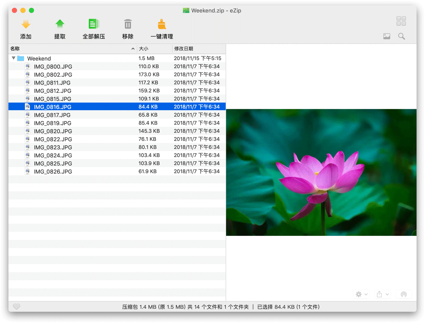Open the gear settings dropdown

coord(362,294)
